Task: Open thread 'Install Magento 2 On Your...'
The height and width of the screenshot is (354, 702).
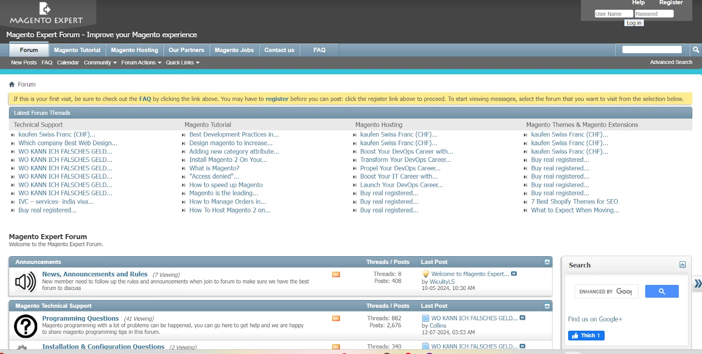Action: 228,160
